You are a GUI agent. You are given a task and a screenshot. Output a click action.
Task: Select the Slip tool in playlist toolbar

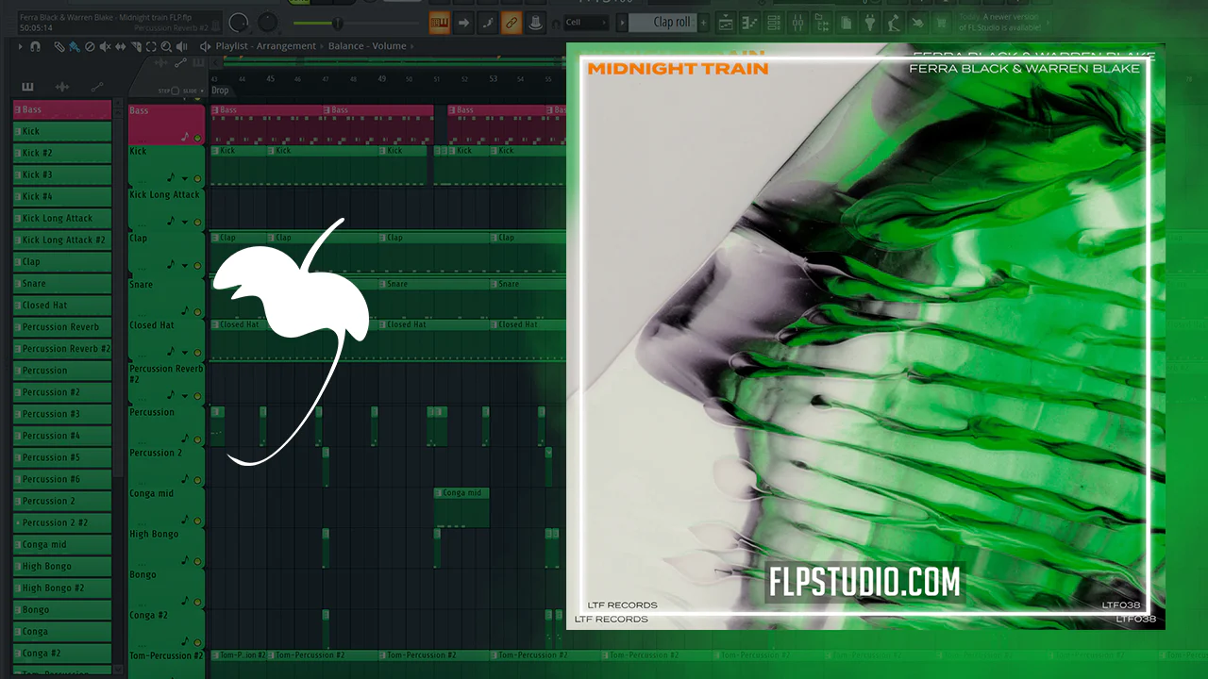pos(120,46)
